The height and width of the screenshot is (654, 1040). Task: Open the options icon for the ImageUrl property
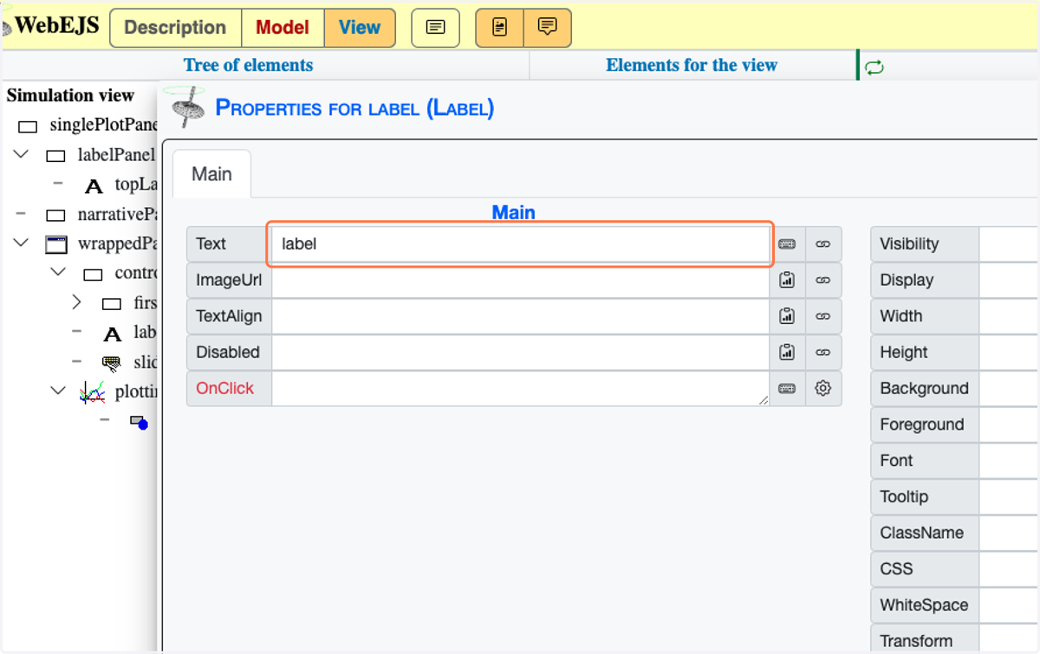787,280
